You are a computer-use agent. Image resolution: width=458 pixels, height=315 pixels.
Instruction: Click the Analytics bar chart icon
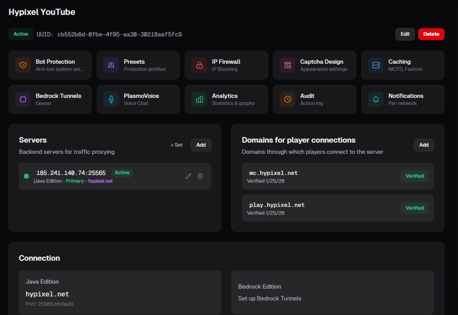[x=199, y=99]
